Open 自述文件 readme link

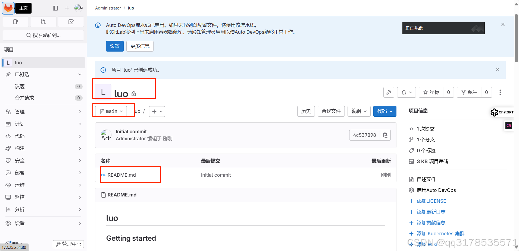[x=426, y=179]
